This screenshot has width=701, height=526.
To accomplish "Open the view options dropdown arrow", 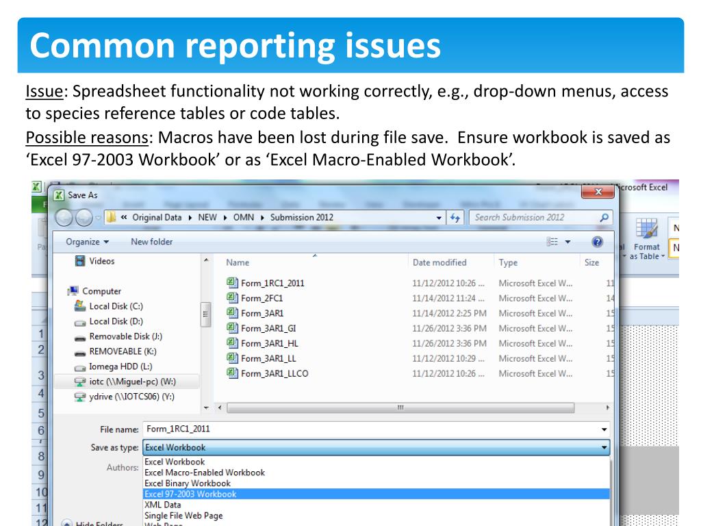I will (x=568, y=242).
